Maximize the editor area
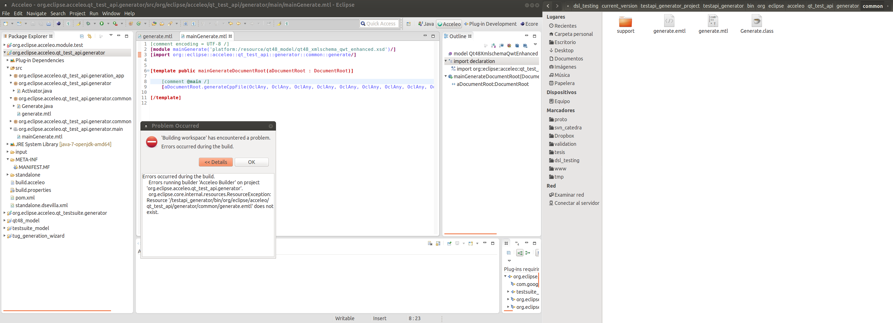 (433, 36)
